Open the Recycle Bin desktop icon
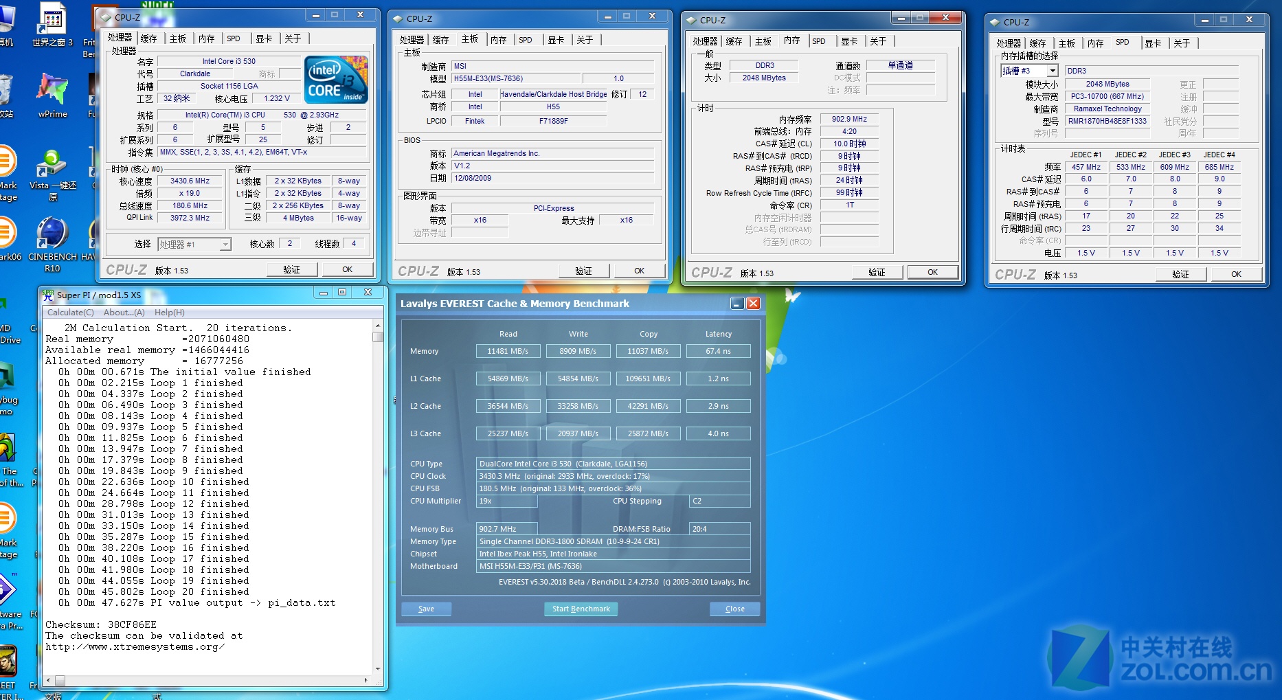 (x=5, y=97)
